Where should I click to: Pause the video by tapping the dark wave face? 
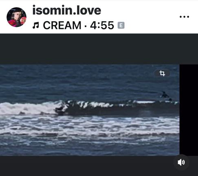(x=109, y=111)
